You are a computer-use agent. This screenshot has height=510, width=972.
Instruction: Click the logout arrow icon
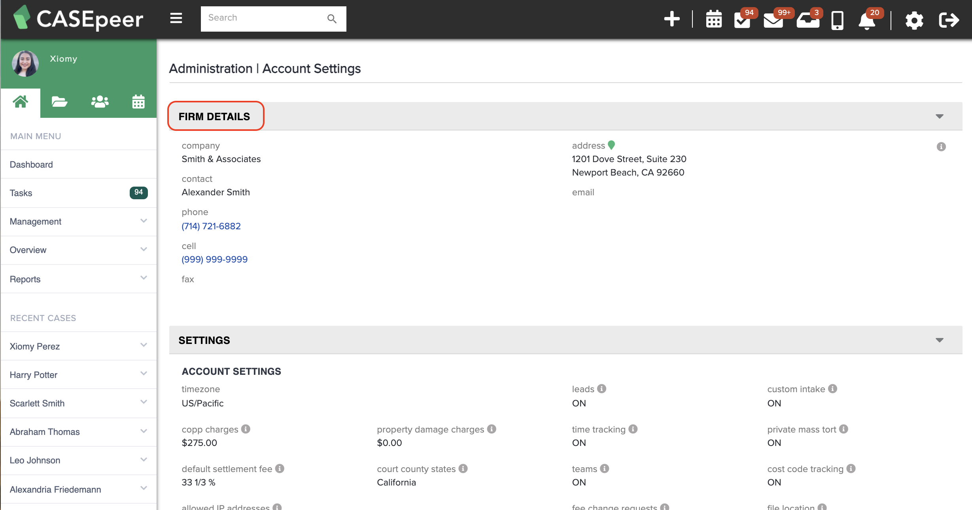point(949,20)
